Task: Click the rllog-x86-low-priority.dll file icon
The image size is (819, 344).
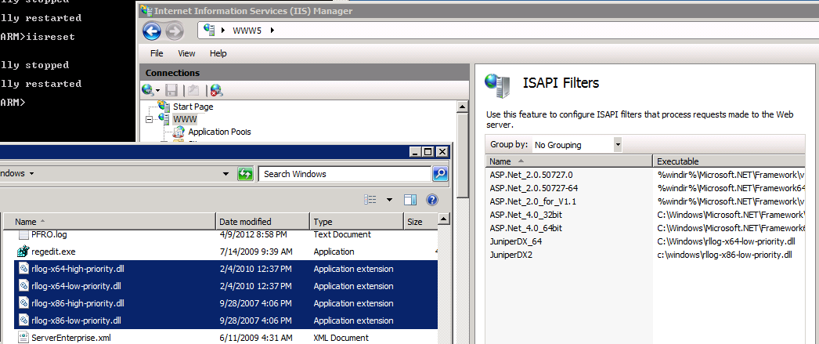Action: pos(23,320)
